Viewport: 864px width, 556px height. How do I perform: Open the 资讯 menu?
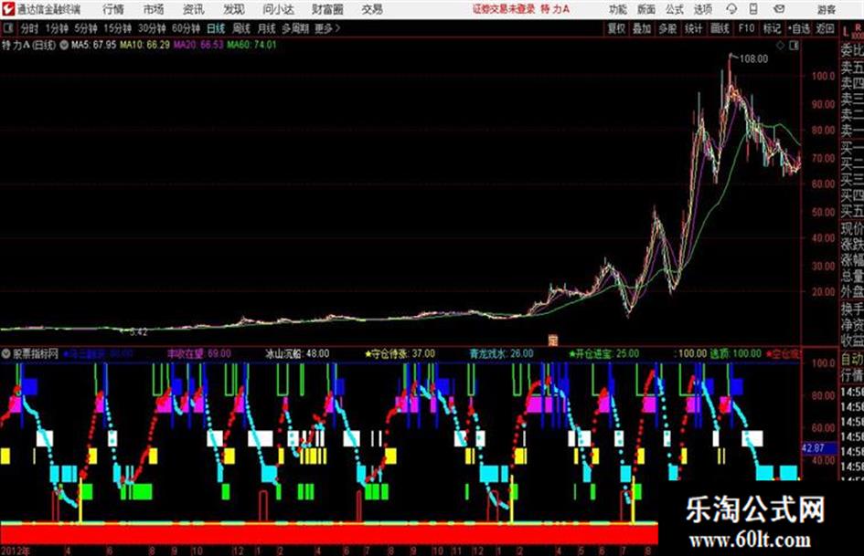[194, 9]
